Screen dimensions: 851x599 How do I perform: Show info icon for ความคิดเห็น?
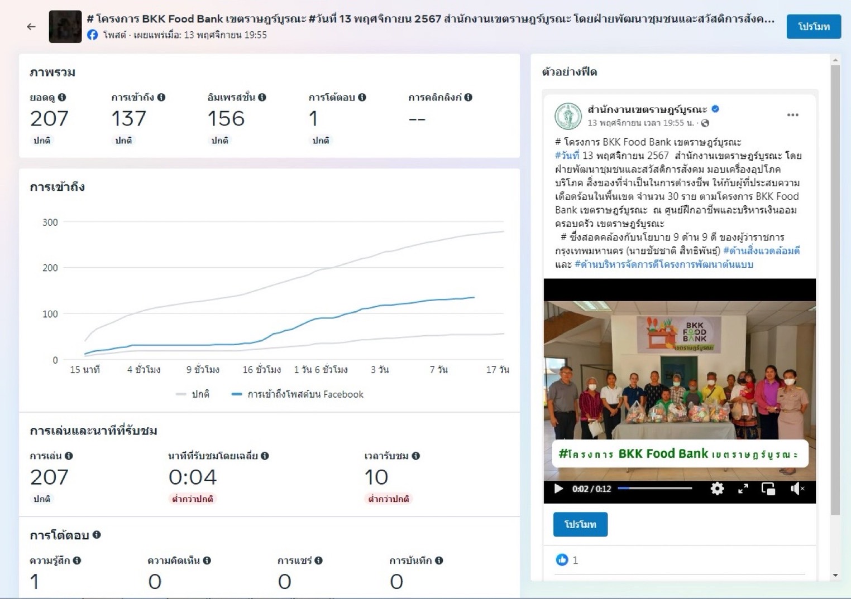point(207,561)
